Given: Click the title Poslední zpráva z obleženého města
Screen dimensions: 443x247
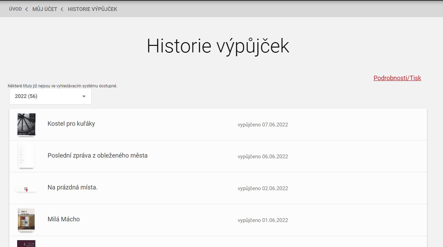Looking at the screenshot, I should click(98, 156).
